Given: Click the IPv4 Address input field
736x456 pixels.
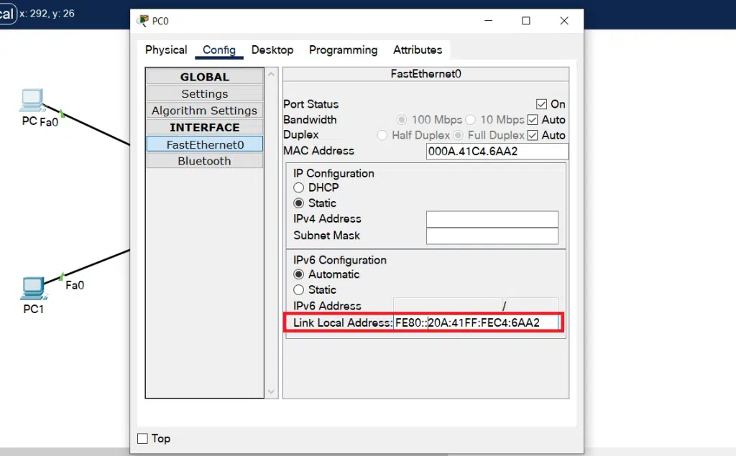Looking at the screenshot, I should click(x=492, y=219).
